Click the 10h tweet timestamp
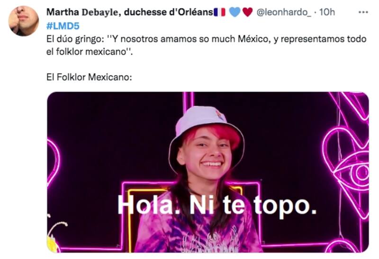The width and height of the screenshot is (379, 259). 327,12
